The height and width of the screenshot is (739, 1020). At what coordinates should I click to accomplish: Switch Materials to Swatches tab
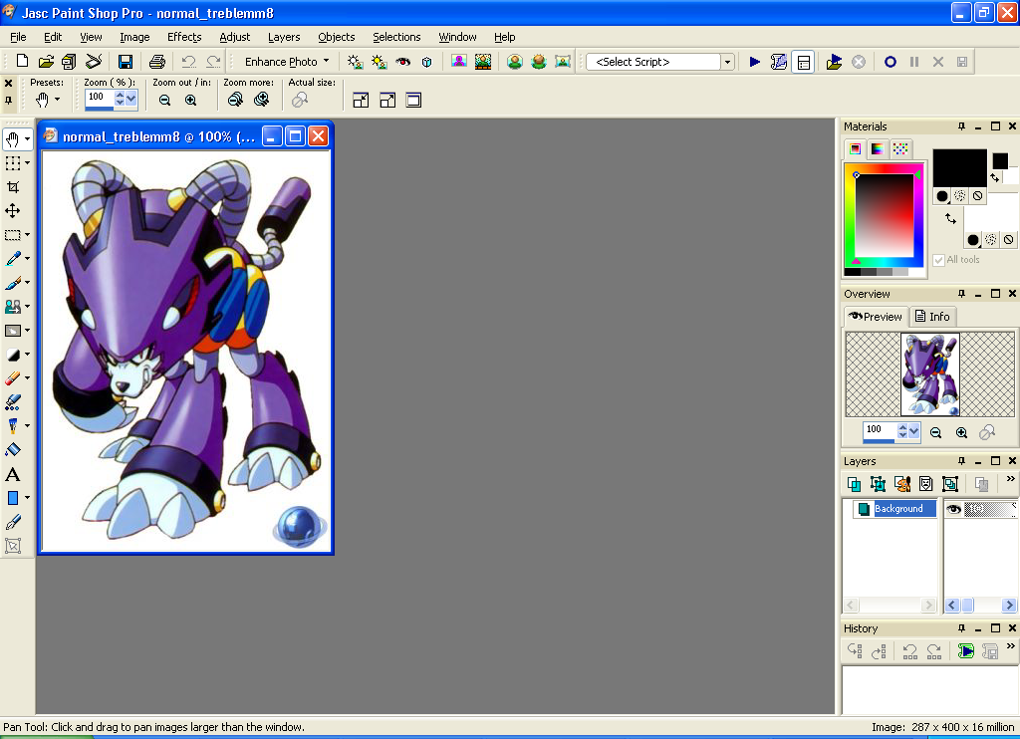pyautogui.click(x=900, y=149)
